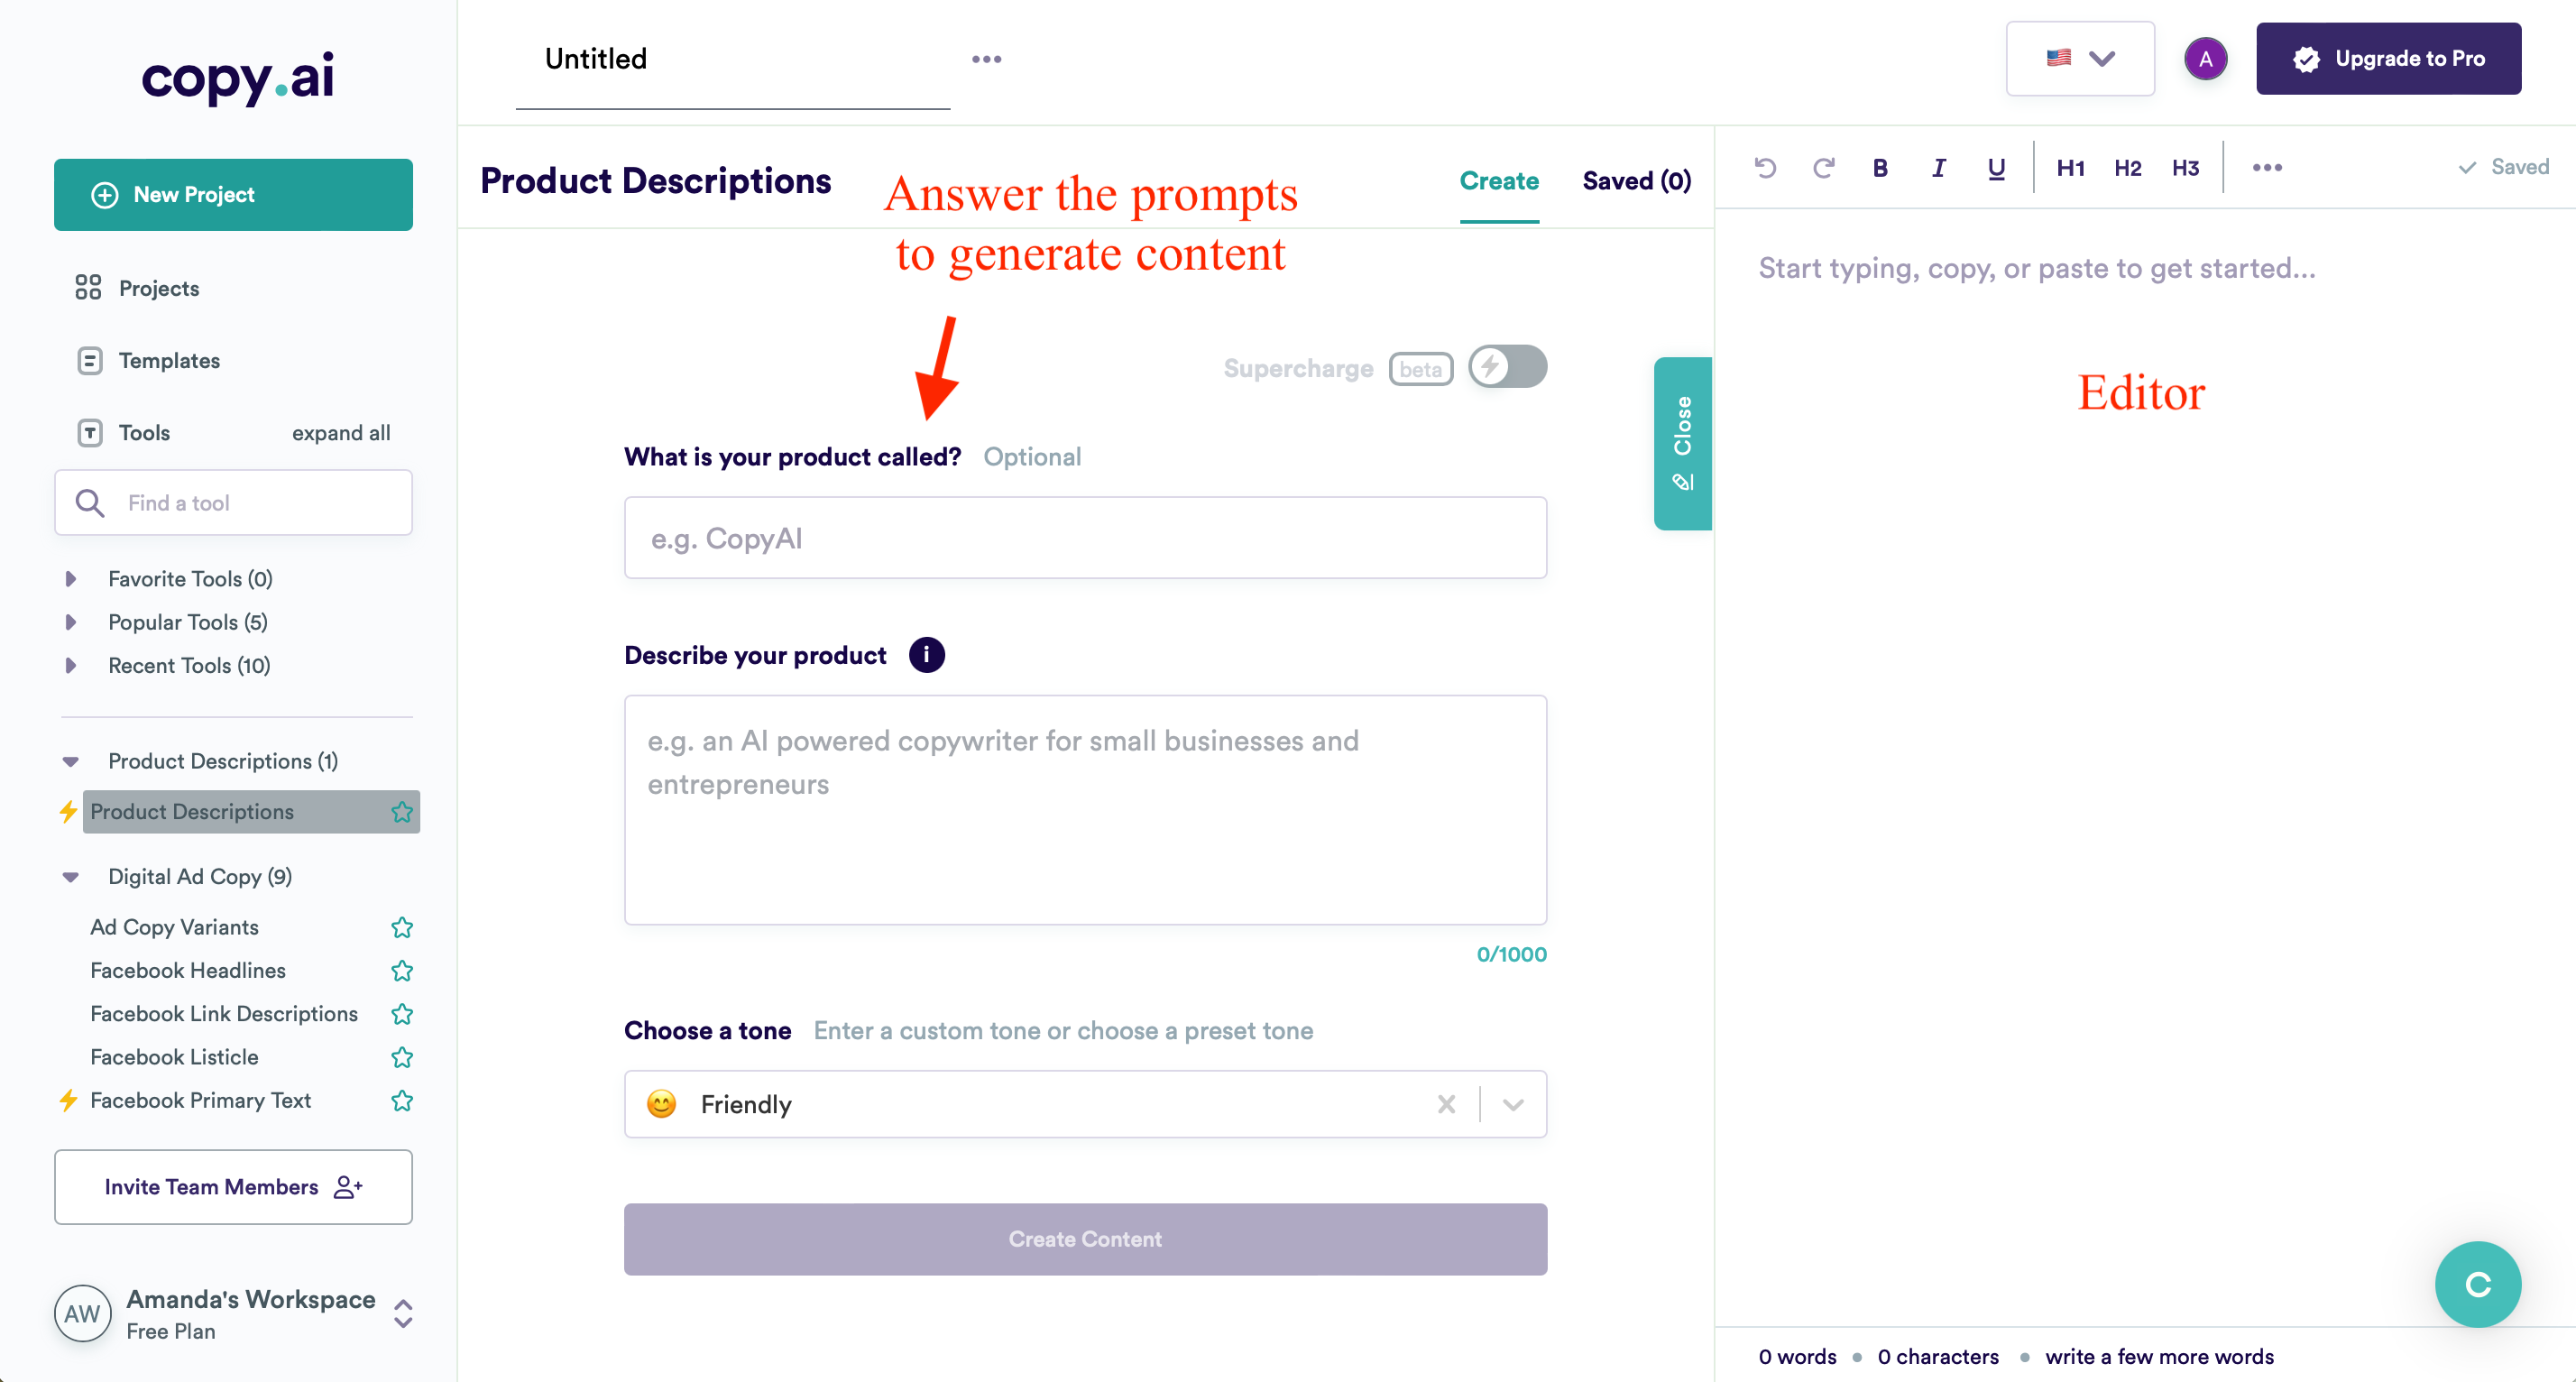
Task: Click the Redo icon
Action: (x=1821, y=167)
